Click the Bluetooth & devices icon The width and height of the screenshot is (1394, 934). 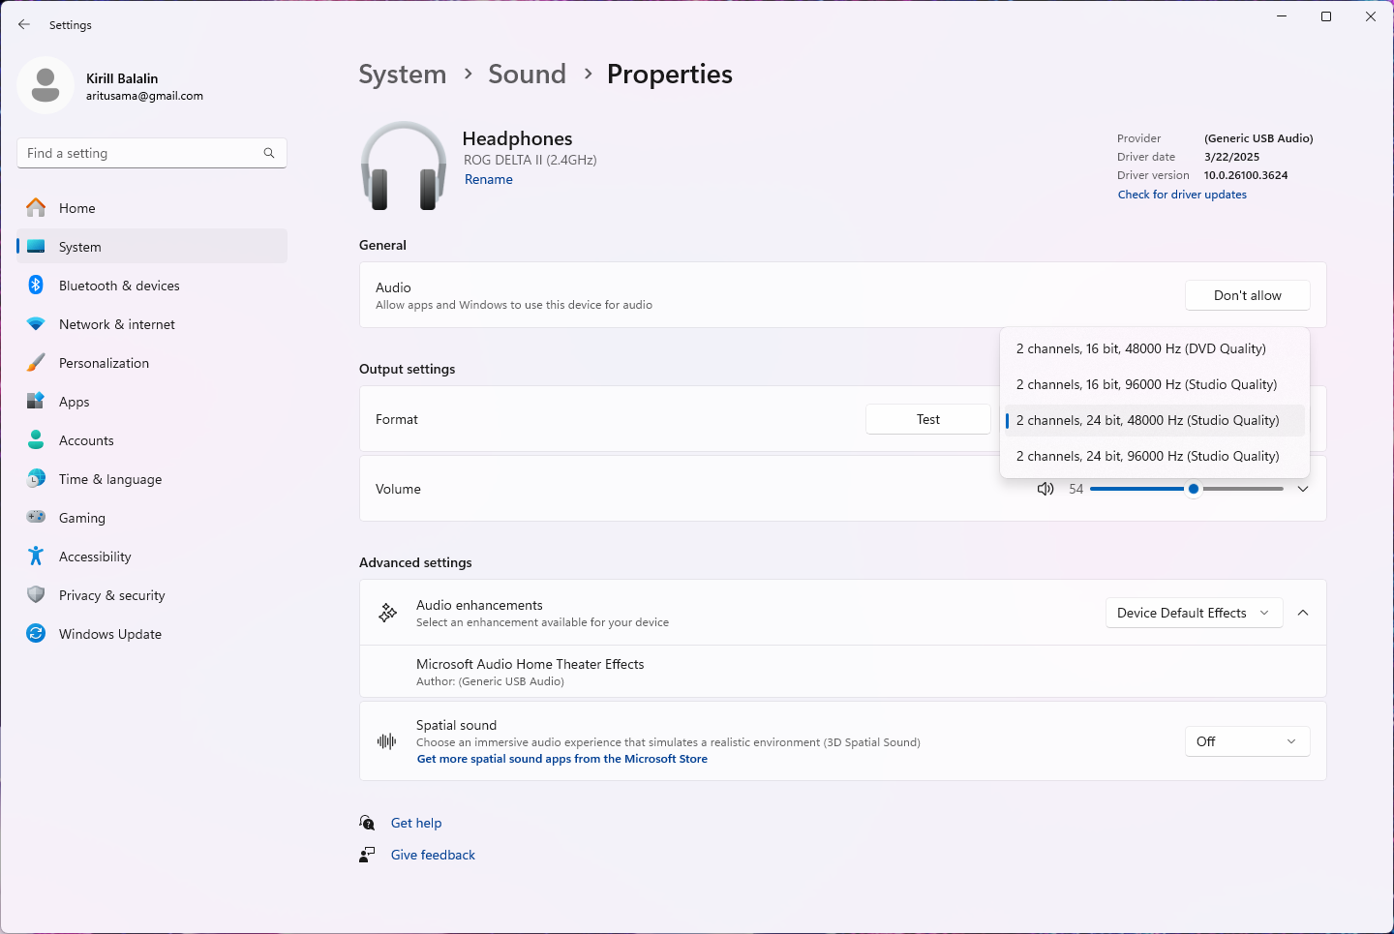(36, 286)
